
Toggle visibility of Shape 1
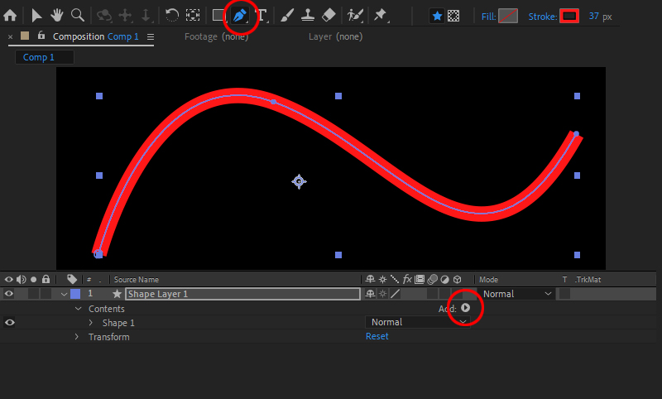point(9,323)
